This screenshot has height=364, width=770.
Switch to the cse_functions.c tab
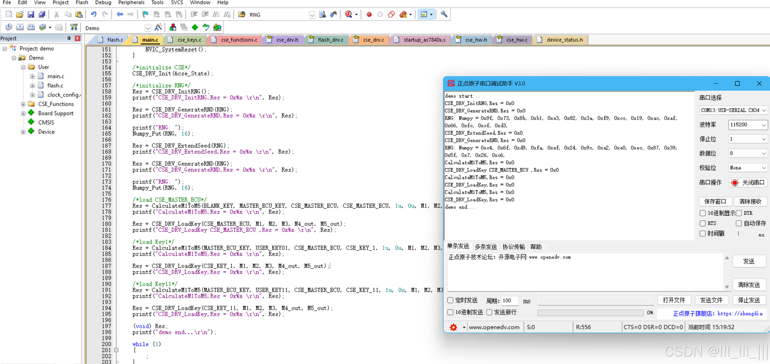coord(238,40)
